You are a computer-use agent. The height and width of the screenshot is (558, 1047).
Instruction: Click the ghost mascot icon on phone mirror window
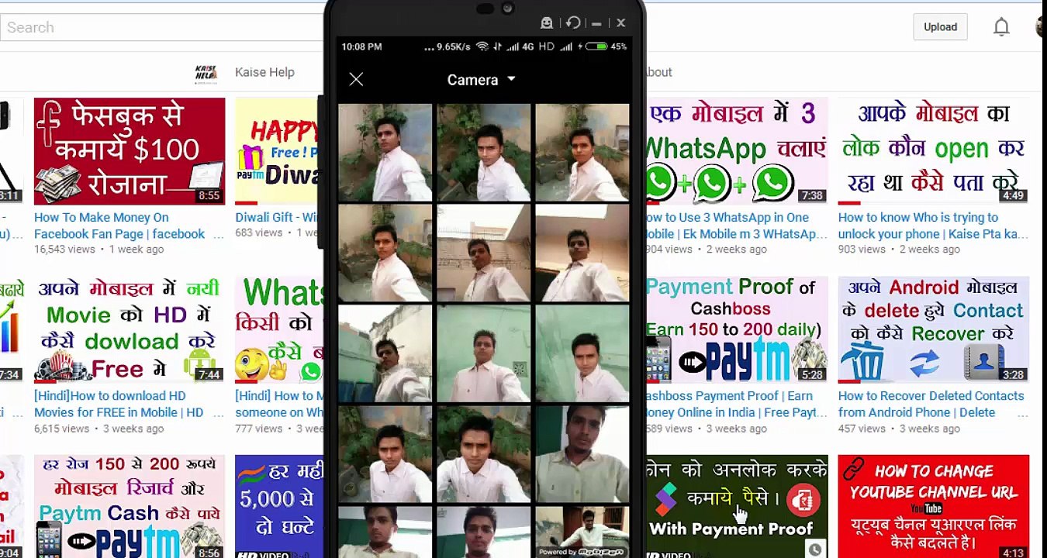[x=547, y=23]
